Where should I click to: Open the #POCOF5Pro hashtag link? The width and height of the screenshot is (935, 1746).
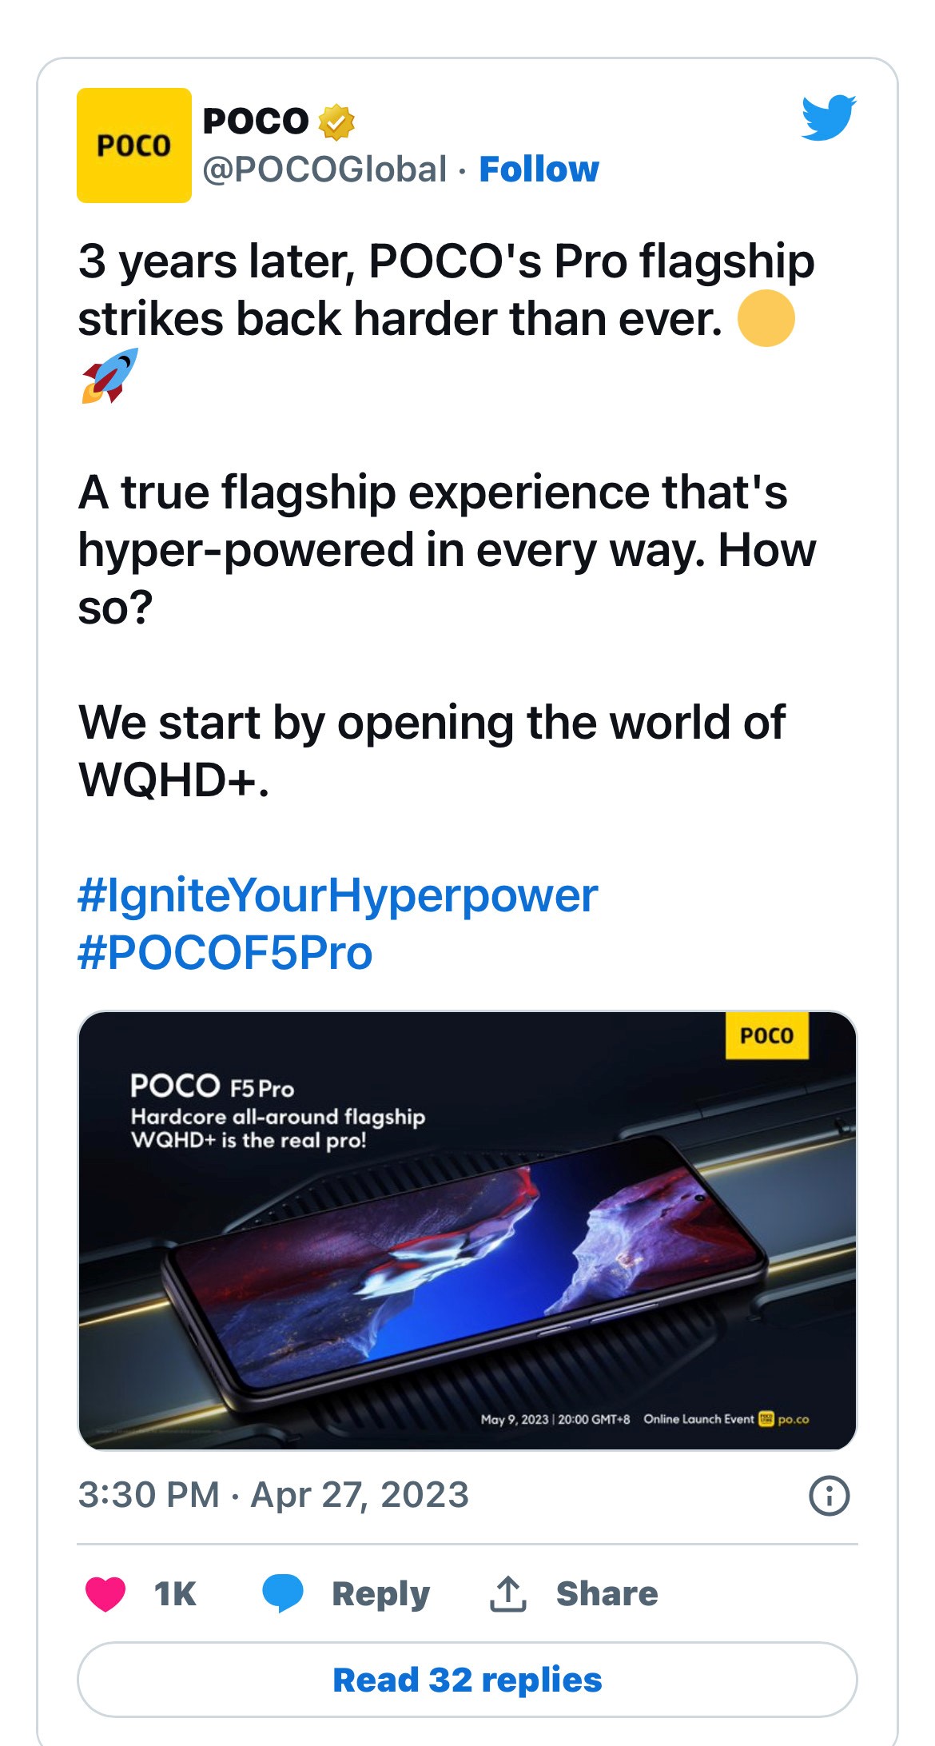[x=225, y=952]
